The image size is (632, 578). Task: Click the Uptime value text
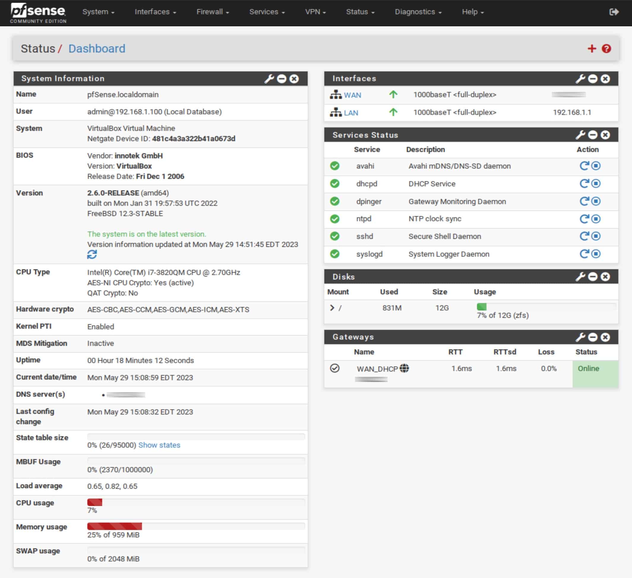coord(140,361)
